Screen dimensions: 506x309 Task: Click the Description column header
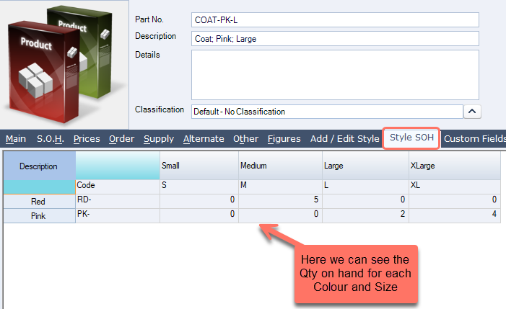40,166
